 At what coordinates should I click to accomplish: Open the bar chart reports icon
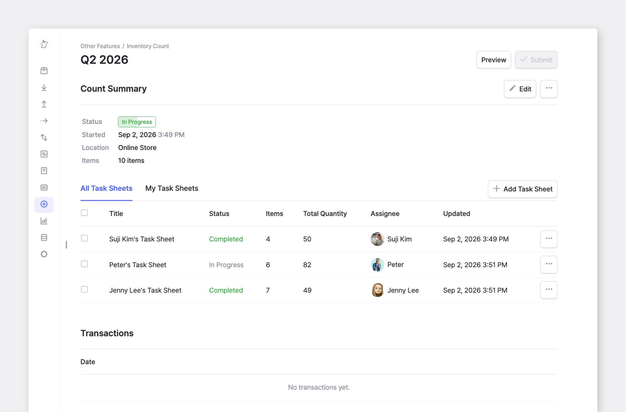(x=44, y=221)
